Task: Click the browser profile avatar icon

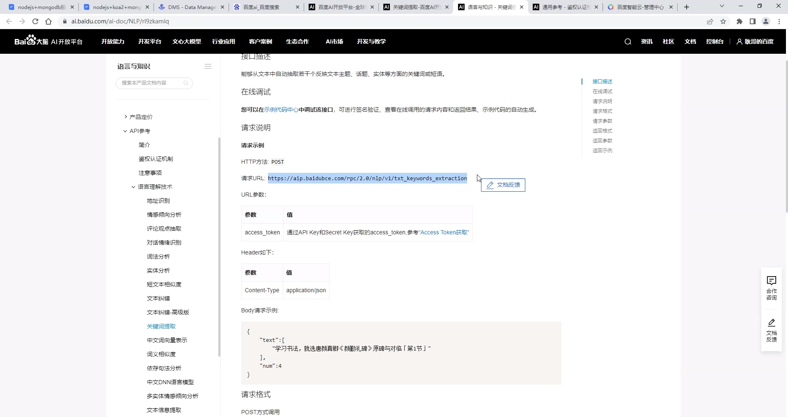Action: (766, 21)
